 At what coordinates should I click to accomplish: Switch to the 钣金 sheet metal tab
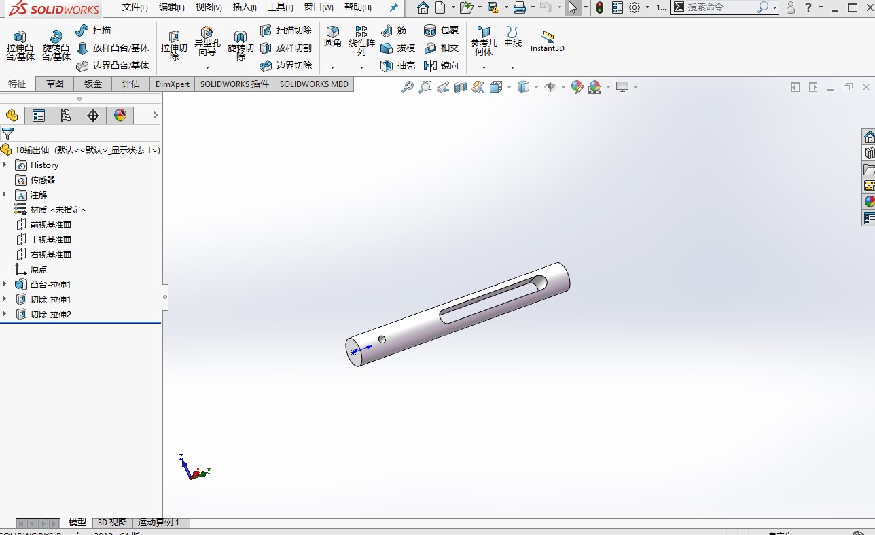click(93, 84)
